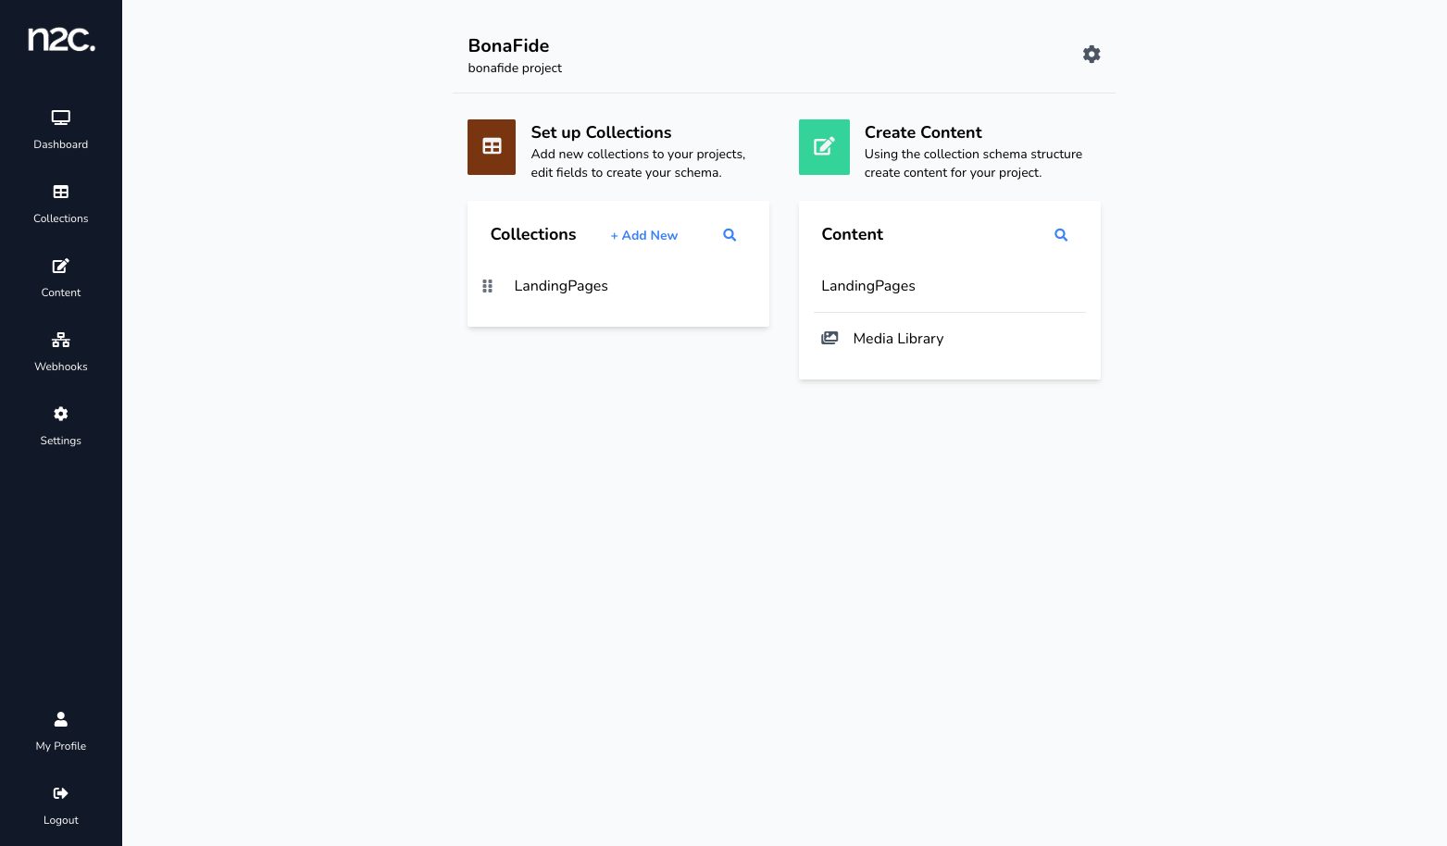
Task: Click the brown Set up Collections tile
Action: coord(492,147)
